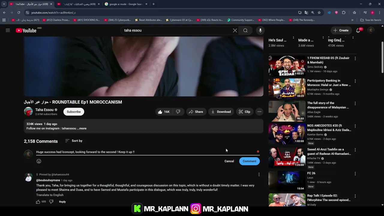Cancel the comment draft
The height and width of the screenshot is (216, 384).
[x=229, y=161]
